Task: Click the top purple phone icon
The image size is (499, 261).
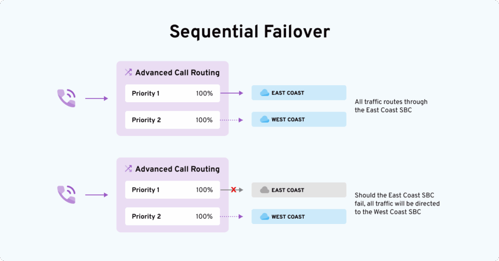Action: [x=66, y=98]
